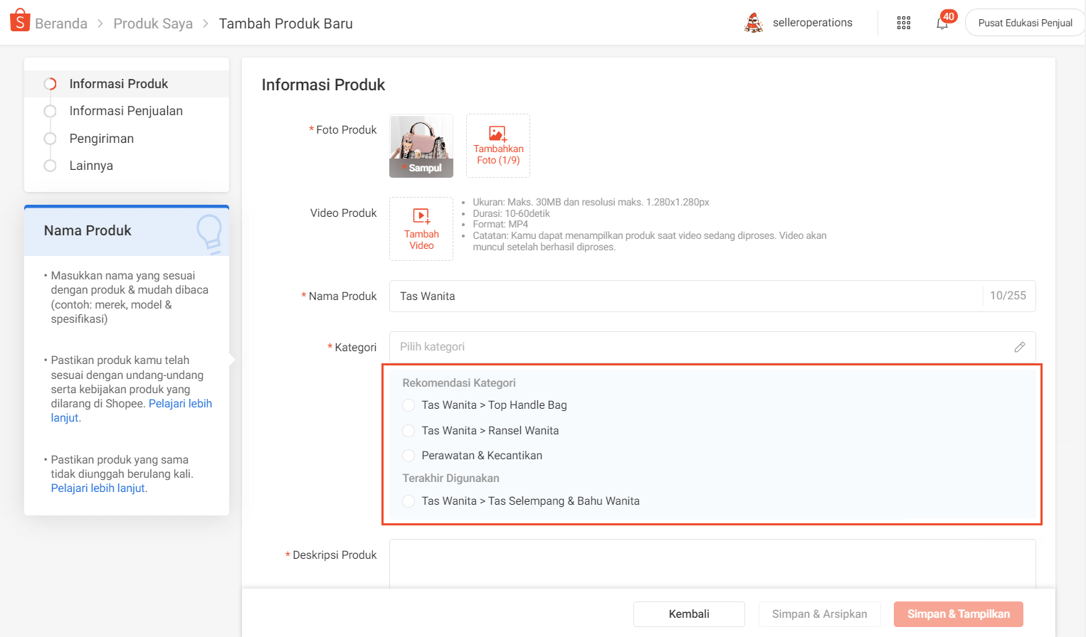Jump to Pengiriman section in sidebar
This screenshot has width=1086, height=637.
(101, 139)
